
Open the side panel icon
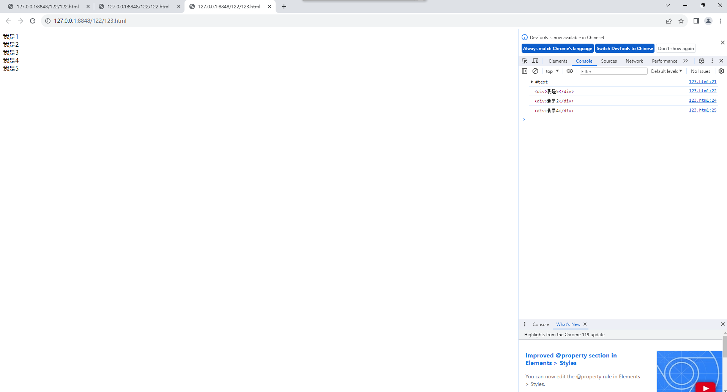tap(696, 21)
